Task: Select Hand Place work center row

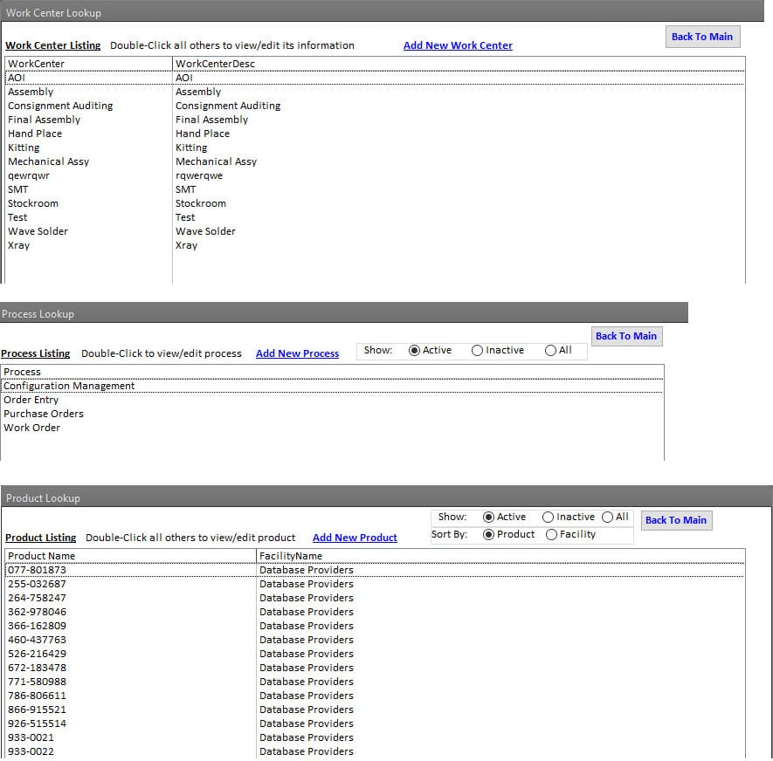Action: pos(375,134)
